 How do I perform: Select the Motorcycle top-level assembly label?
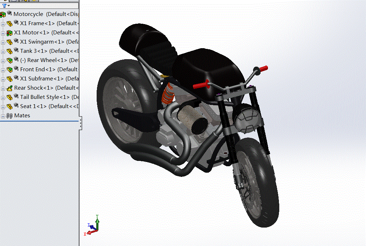pyautogui.click(x=28, y=14)
